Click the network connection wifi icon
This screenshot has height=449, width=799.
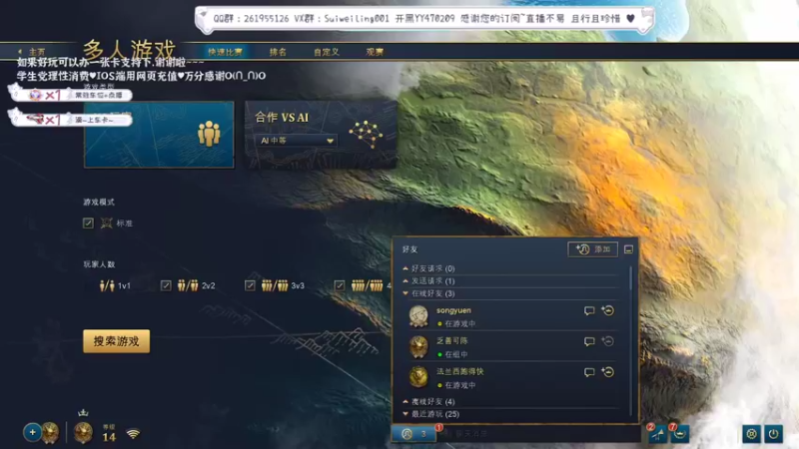[133, 434]
